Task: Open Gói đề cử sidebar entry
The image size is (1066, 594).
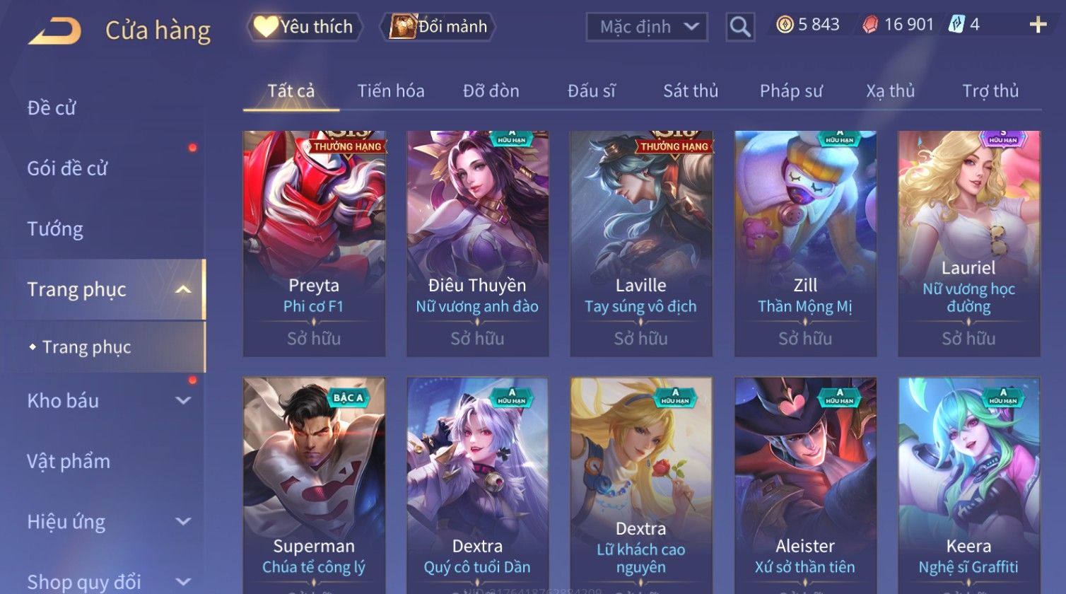Action: click(x=67, y=169)
